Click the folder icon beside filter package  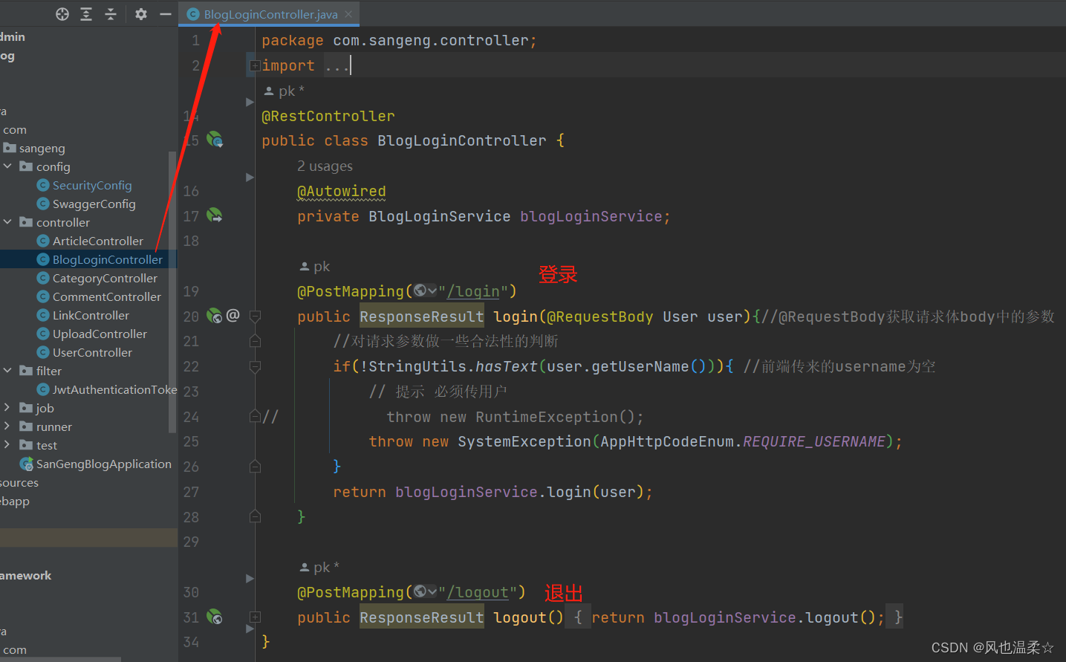pyautogui.click(x=26, y=371)
